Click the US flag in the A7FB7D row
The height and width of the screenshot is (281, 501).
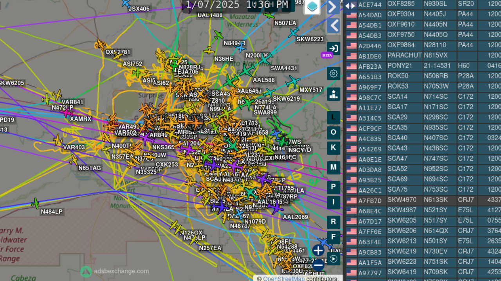[351, 201]
